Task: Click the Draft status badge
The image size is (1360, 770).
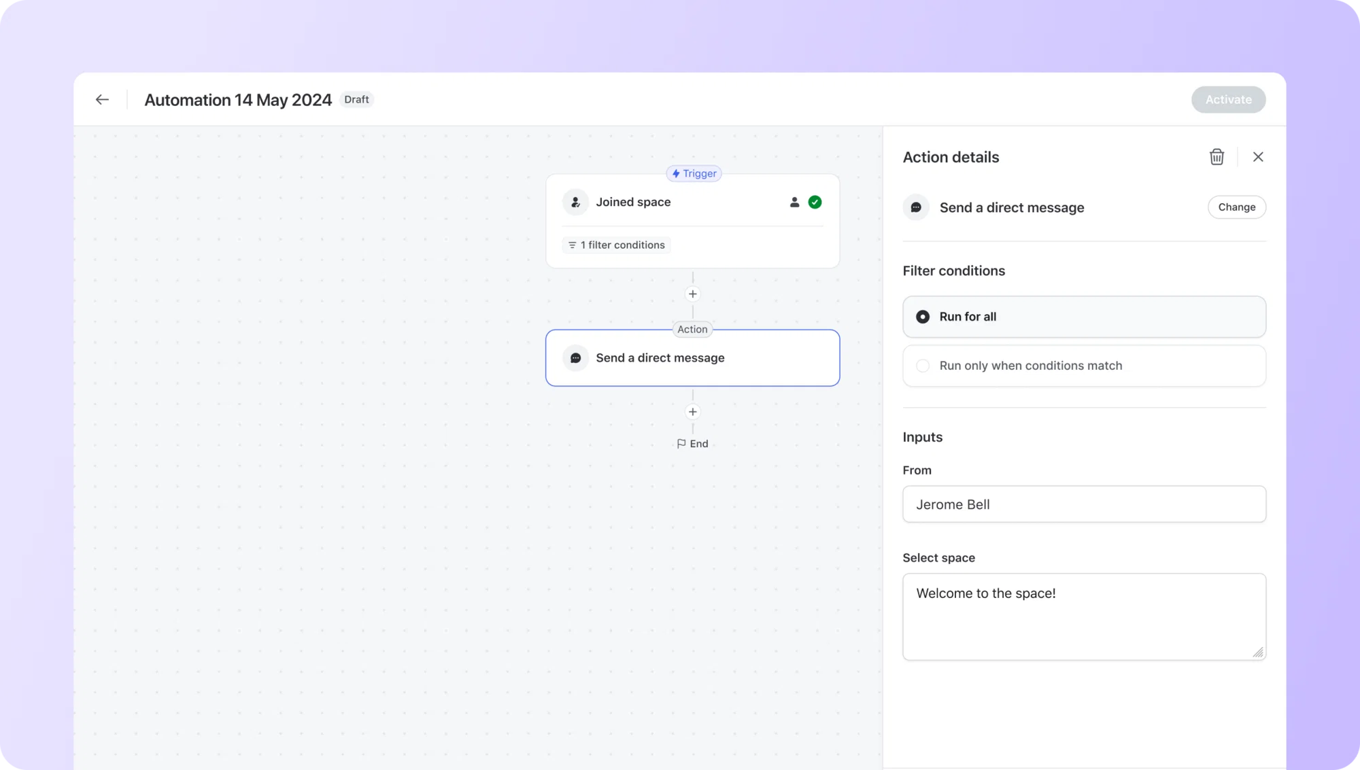Action: [356, 100]
